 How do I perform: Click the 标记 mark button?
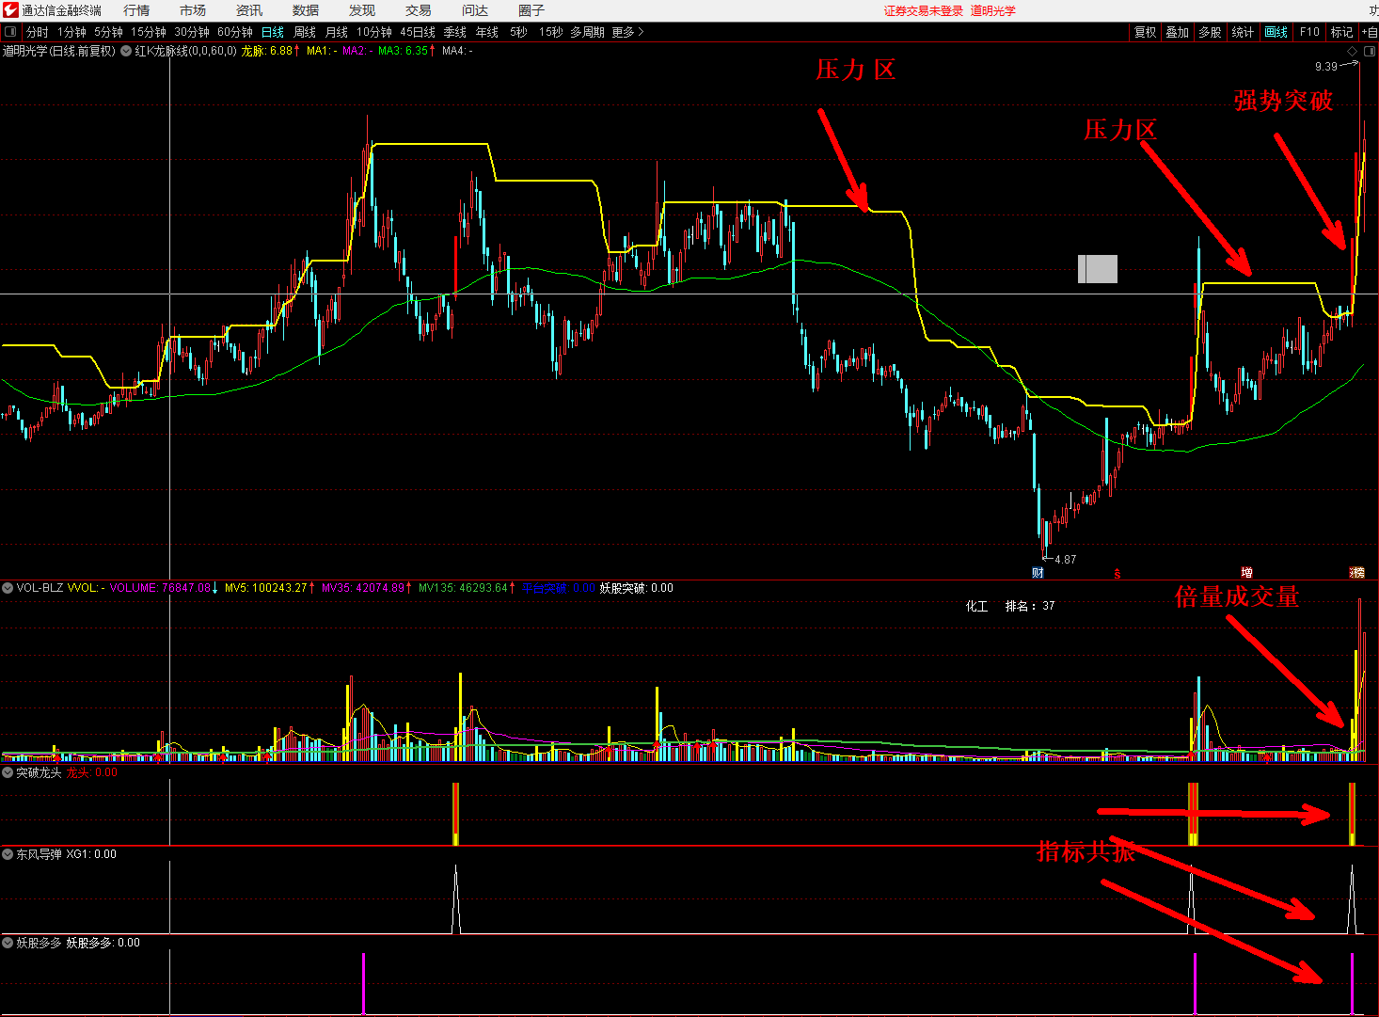coord(1342,32)
